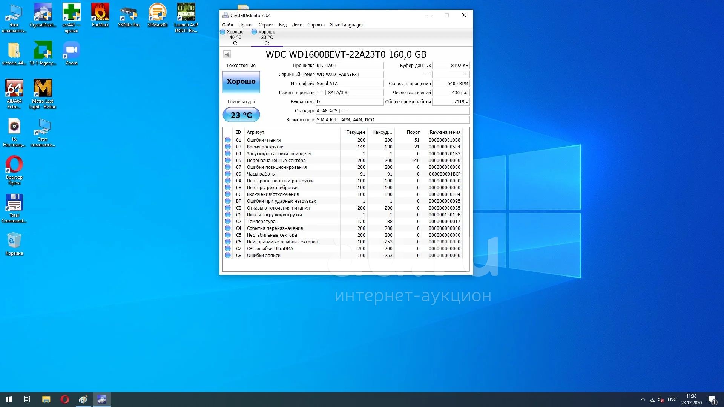Open Opera from the taskbar
Image resolution: width=724 pixels, height=407 pixels.
tap(65, 399)
